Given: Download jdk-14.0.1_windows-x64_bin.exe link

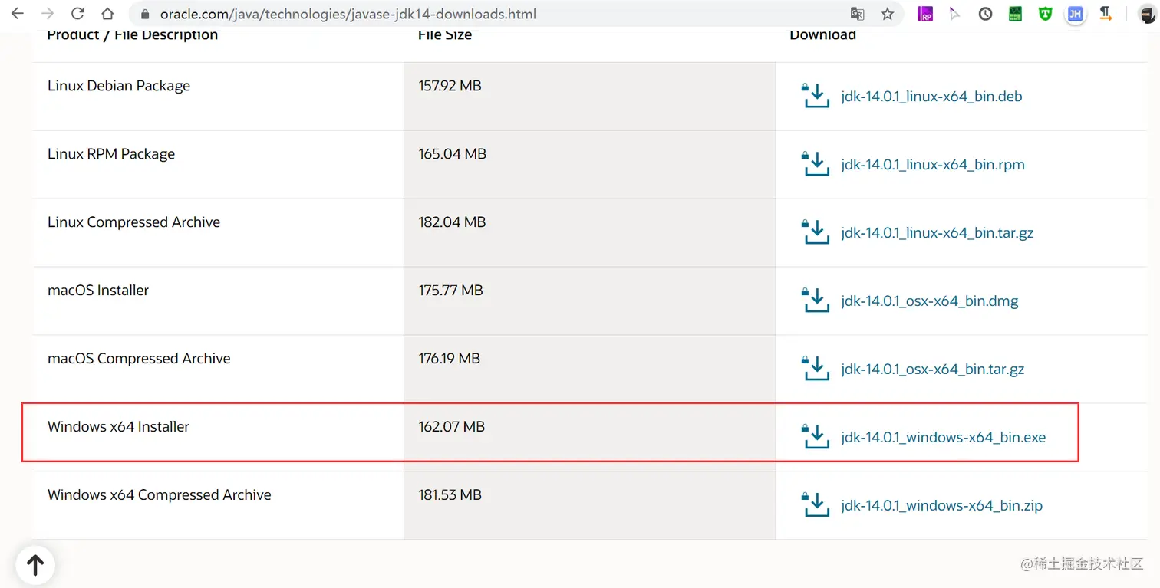Looking at the screenshot, I should pos(943,437).
